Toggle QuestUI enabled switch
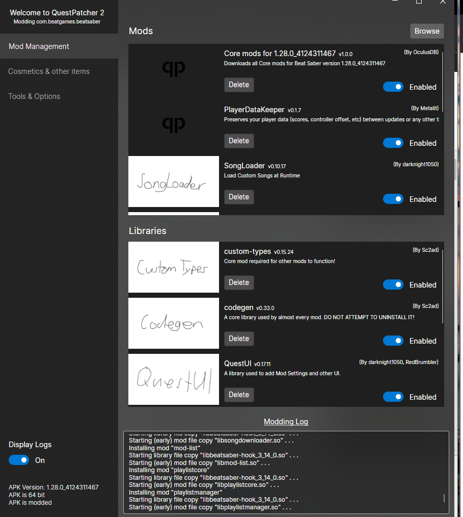 click(393, 397)
